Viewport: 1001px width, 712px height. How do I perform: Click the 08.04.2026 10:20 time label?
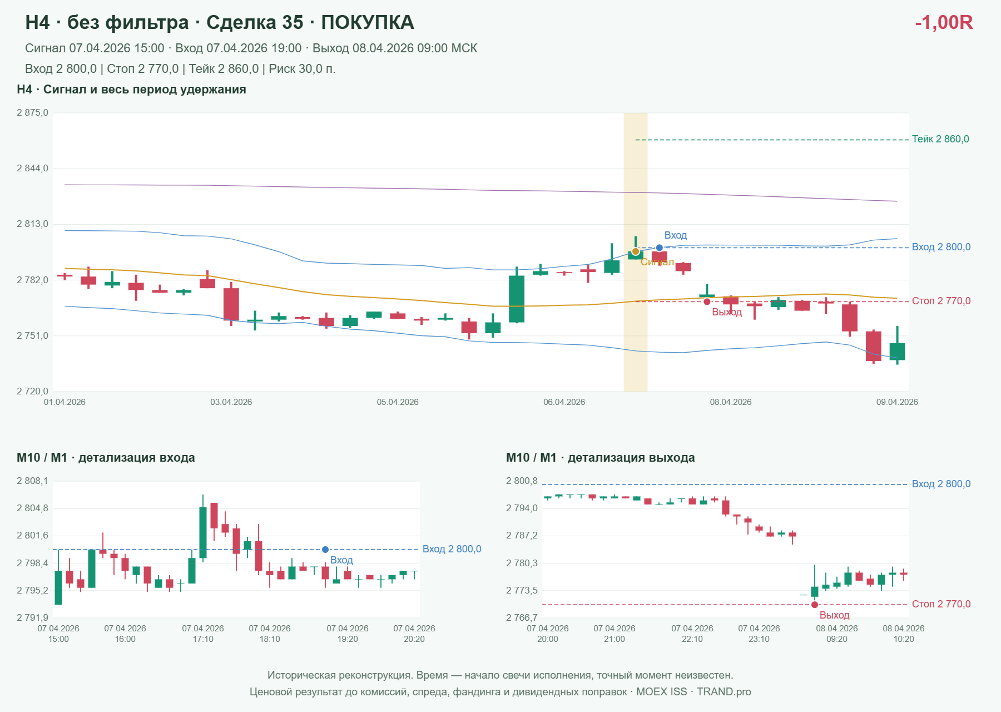click(x=904, y=634)
